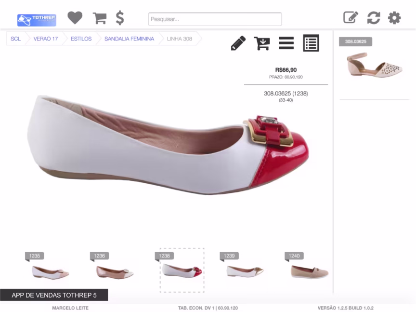Open the edit note icon in header
416x312 pixels.
pyautogui.click(x=351, y=18)
